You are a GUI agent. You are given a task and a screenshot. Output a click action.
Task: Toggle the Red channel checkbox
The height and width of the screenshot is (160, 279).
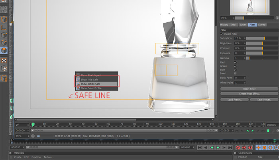click(236, 62)
